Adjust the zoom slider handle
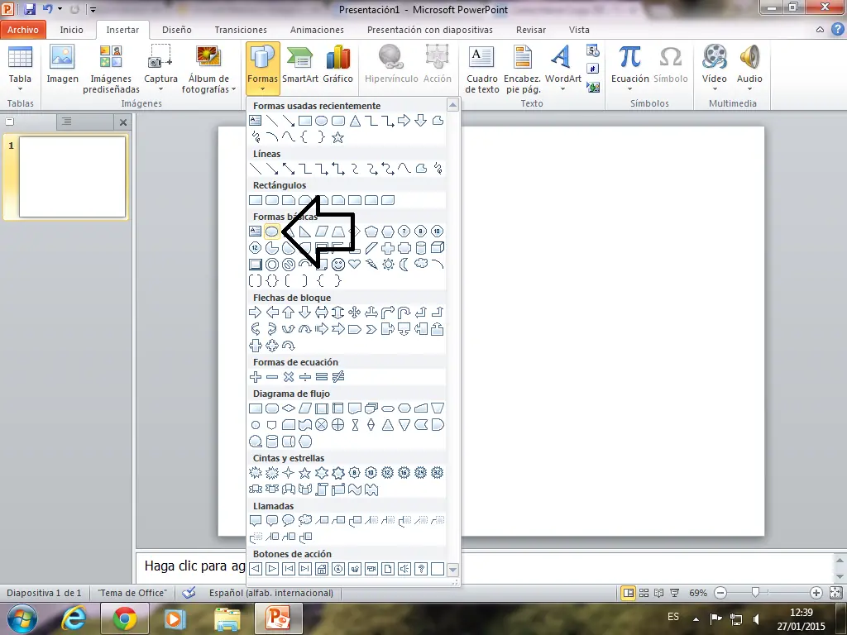 [755, 593]
